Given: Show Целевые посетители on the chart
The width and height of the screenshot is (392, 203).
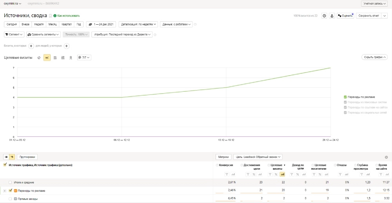Looking at the screenshot, I should pyautogui.click(x=327, y=174).
